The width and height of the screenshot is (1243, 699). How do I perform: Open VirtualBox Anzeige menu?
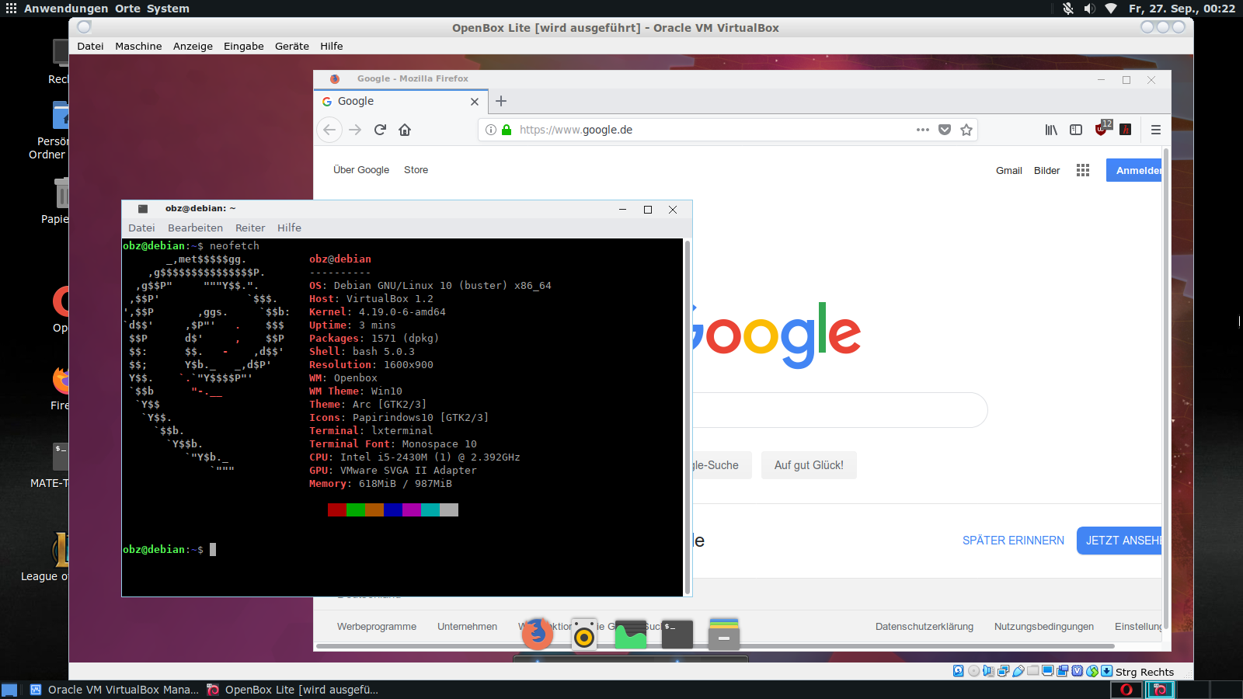193,46
